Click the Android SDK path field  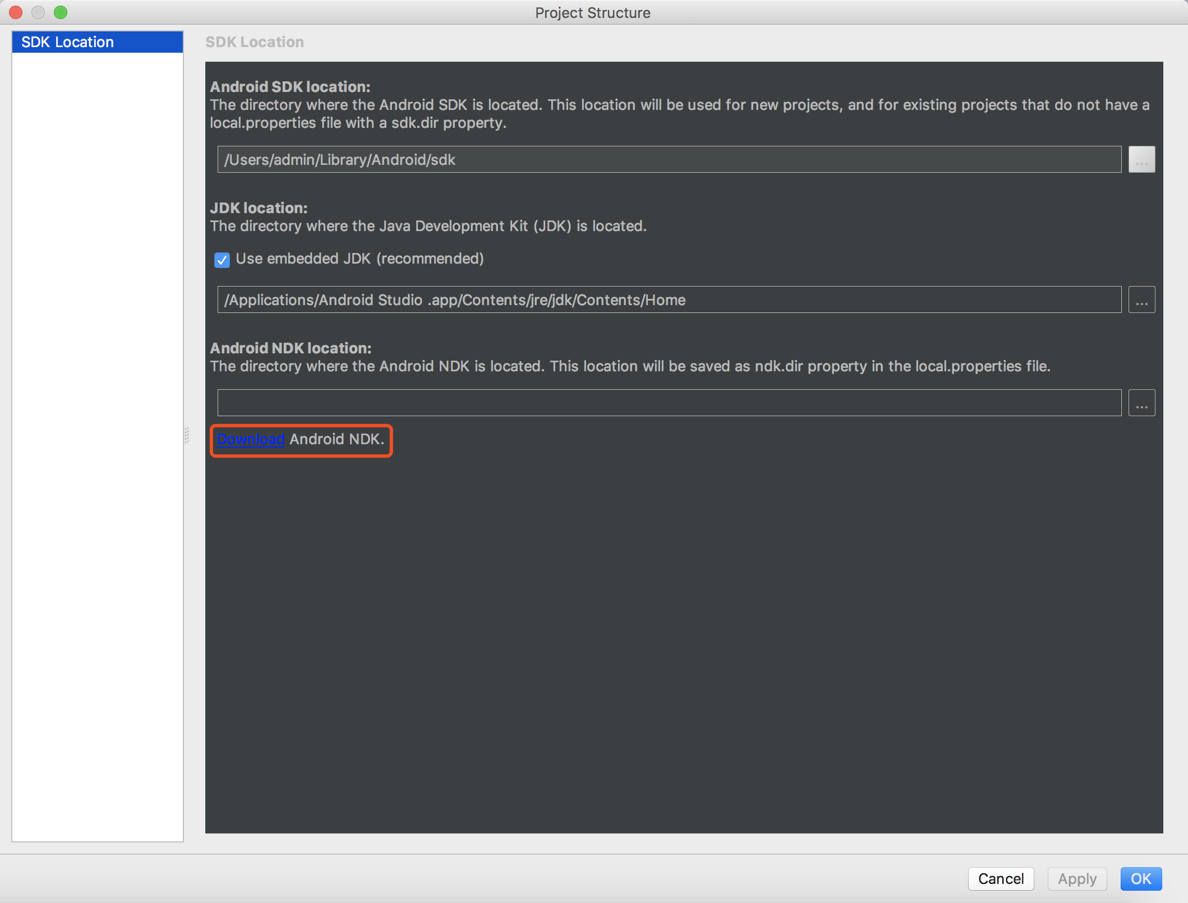(669, 160)
